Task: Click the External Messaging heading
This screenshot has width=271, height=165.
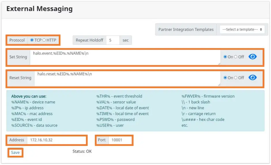Action: 39,9
